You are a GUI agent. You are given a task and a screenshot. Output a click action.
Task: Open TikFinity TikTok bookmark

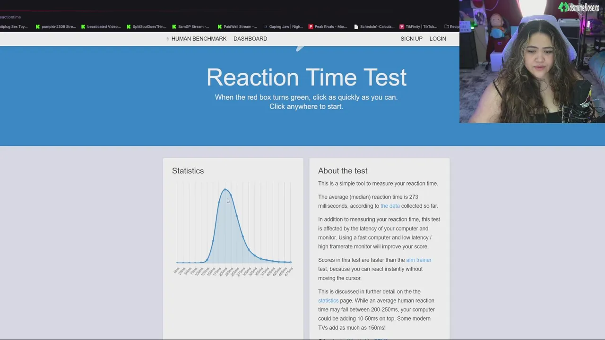418,26
